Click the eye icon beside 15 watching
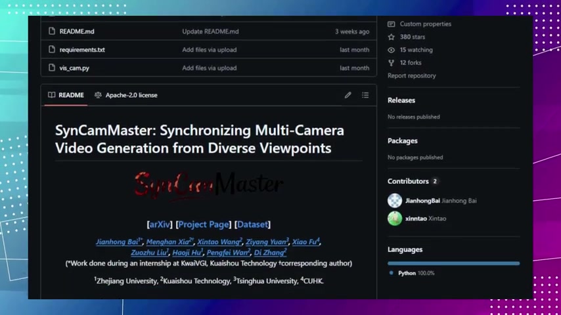The image size is (561, 315). coord(392,50)
